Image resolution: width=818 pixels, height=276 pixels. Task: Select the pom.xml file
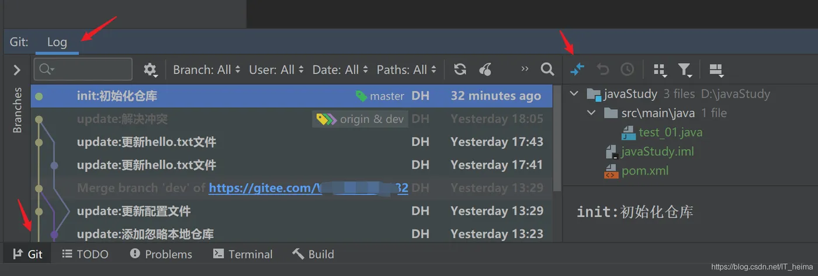644,170
